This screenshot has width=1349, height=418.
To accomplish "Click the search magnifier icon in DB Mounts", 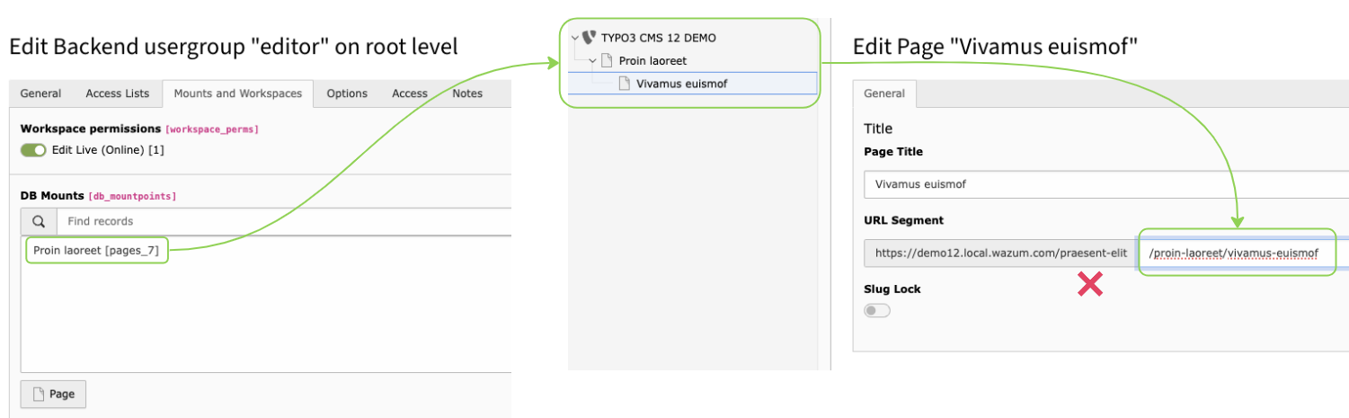I will pos(38,221).
